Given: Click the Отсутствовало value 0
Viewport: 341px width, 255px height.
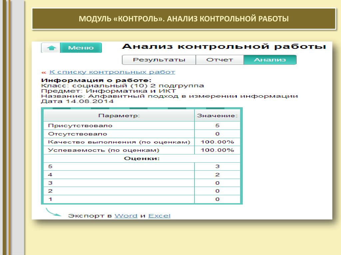Looking at the screenshot, I should tap(217, 134).
